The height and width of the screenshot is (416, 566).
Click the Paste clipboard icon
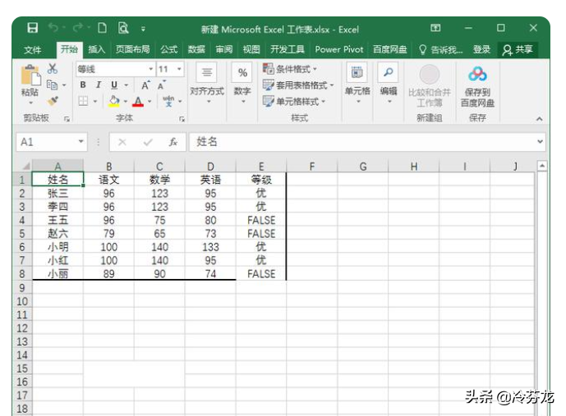[x=30, y=75]
